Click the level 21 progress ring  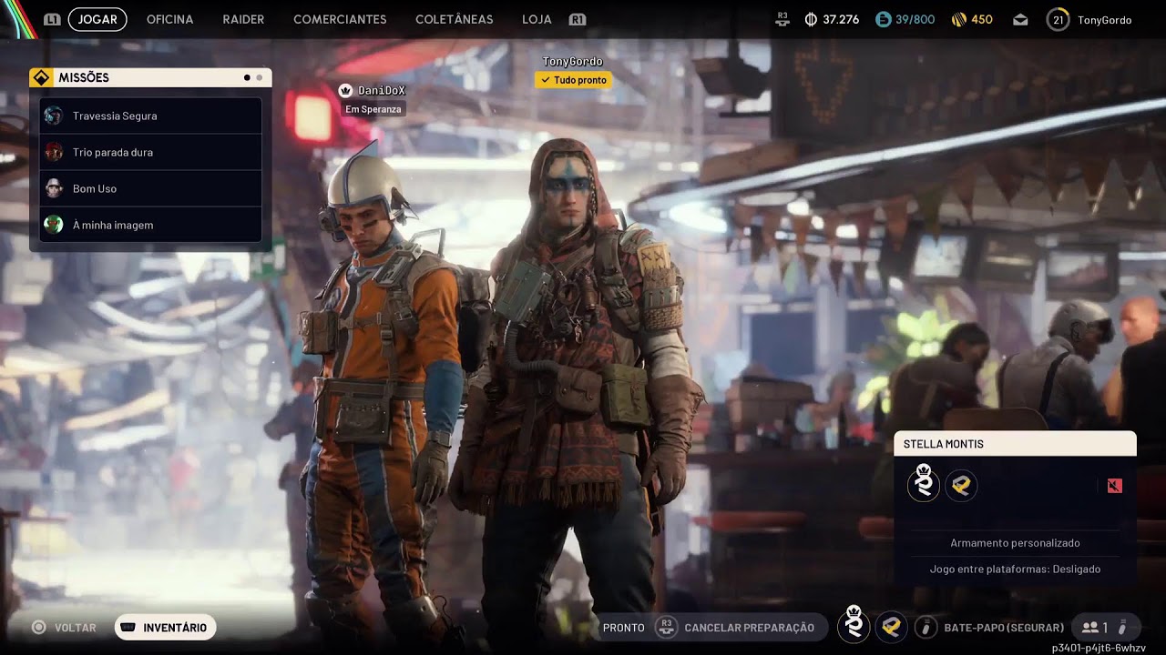coord(1058,19)
